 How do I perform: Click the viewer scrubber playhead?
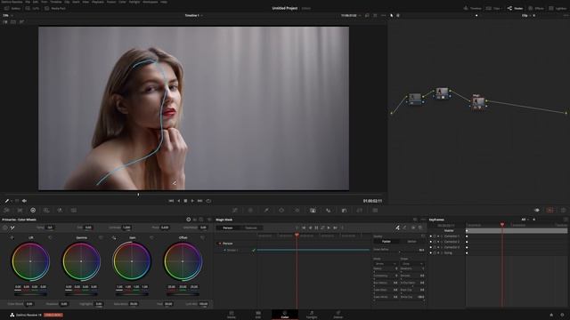(x=138, y=195)
